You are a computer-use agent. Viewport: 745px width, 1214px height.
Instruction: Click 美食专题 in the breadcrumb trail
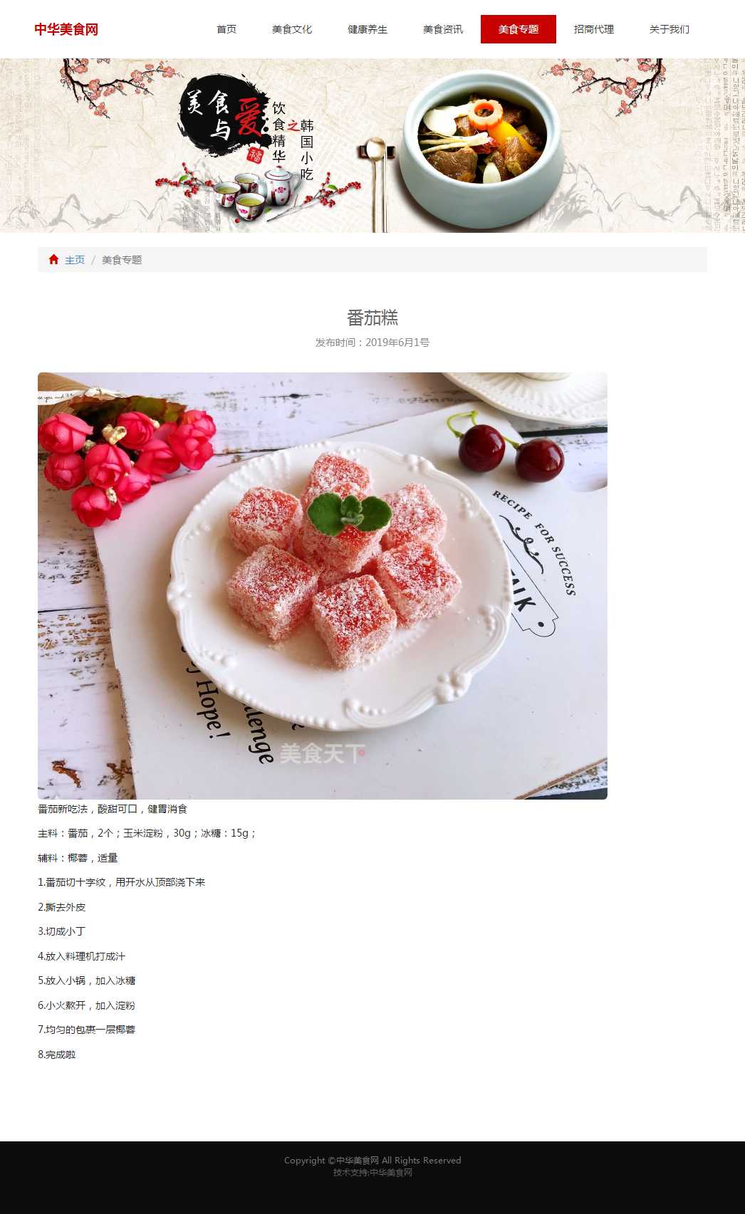122,260
